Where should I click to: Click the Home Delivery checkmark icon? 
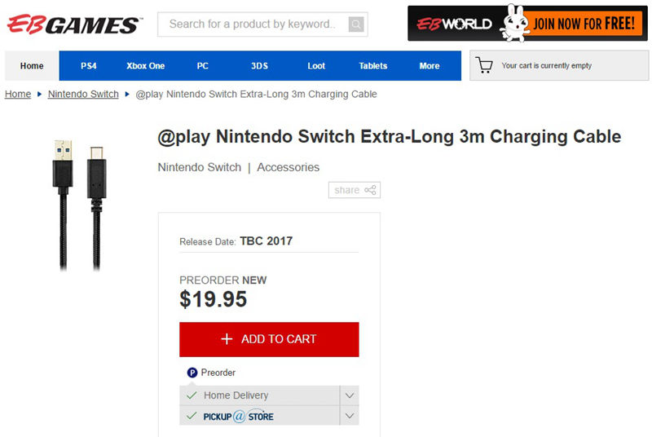[x=192, y=395]
